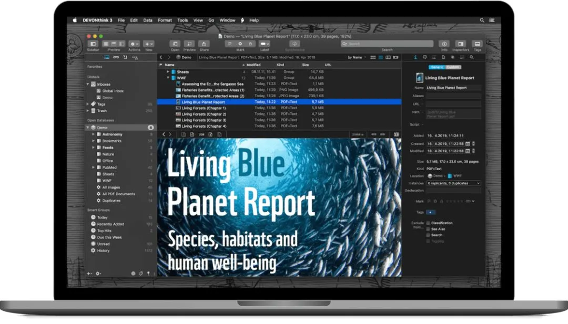Open the Window menu
This screenshot has height=324, width=568.
[228, 20]
